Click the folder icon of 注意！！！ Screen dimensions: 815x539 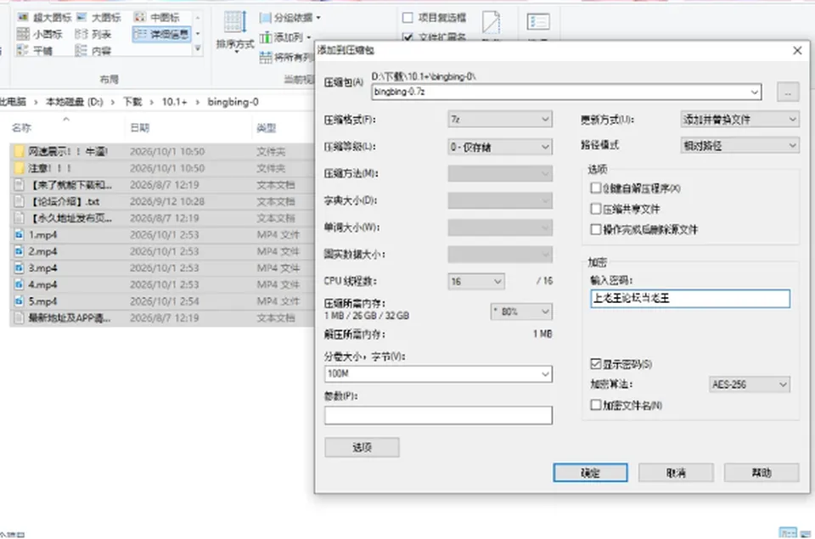[x=20, y=168]
